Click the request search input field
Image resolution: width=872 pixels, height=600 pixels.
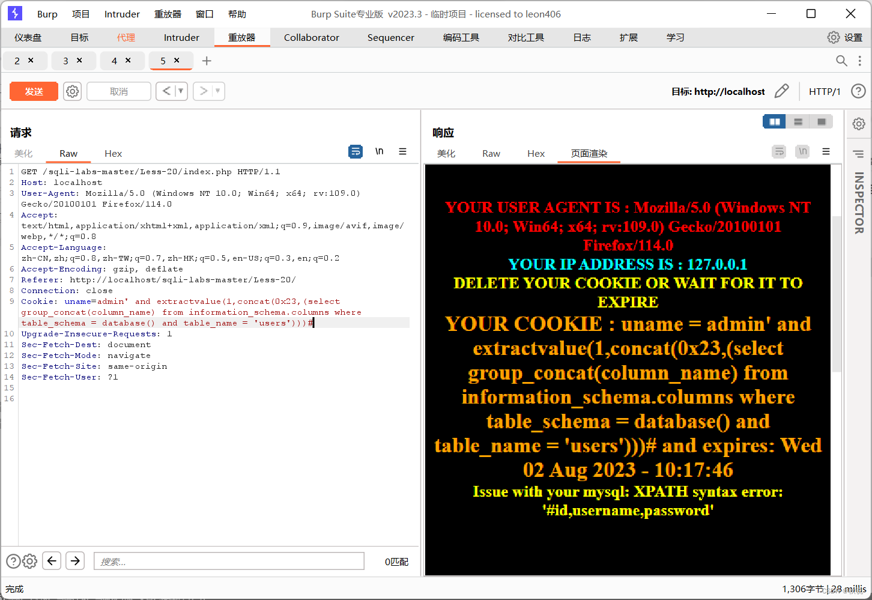[x=229, y=561]
